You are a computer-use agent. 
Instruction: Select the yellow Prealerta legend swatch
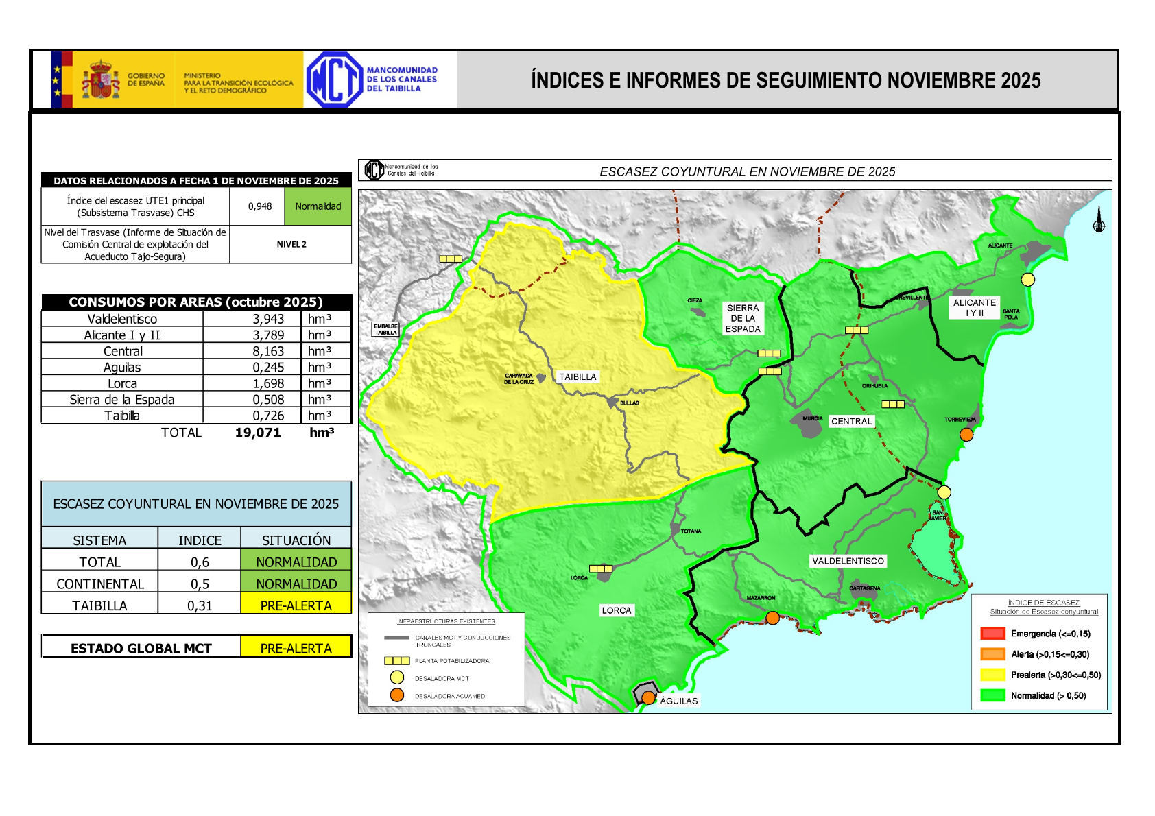992,675
